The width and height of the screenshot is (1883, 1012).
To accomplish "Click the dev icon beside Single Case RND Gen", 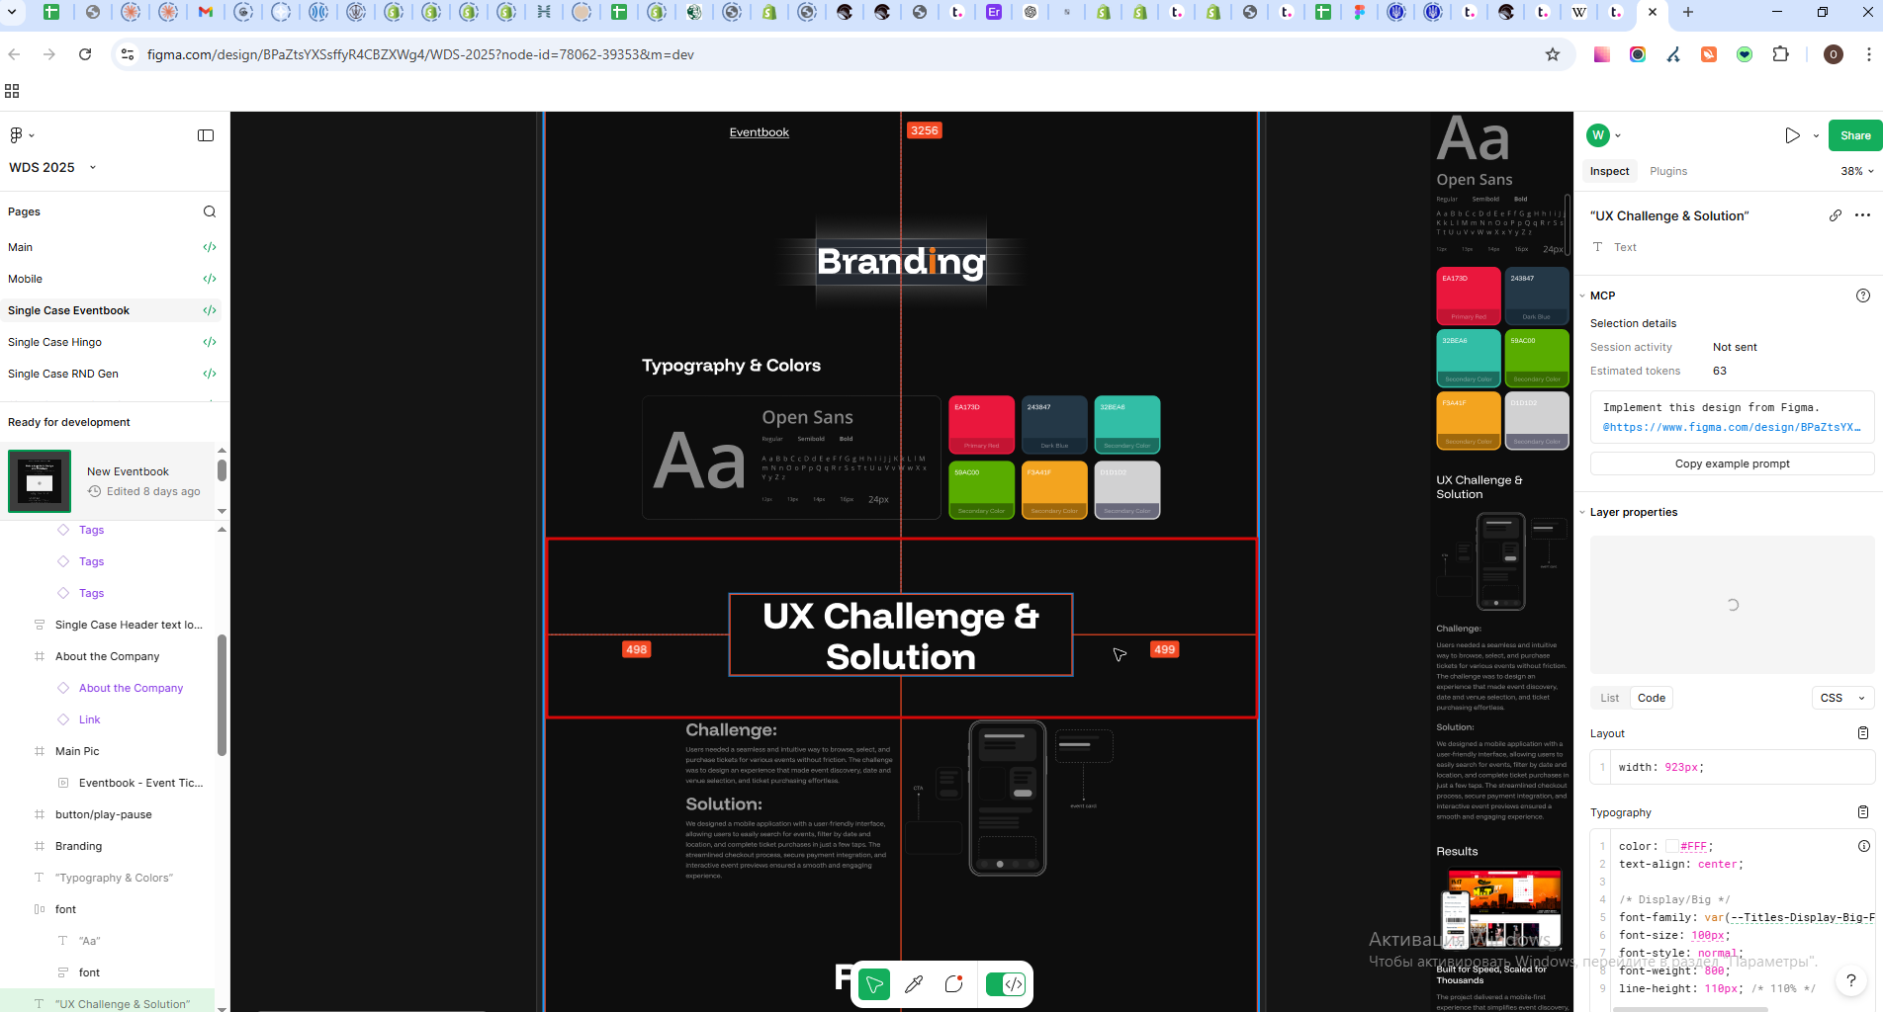I will 210,374.
